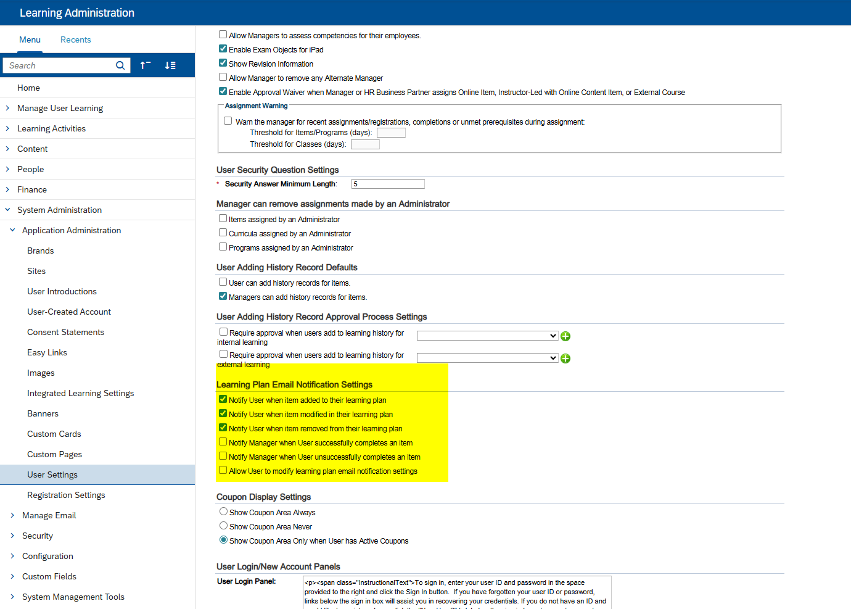Open Integrated Learning Settings page
This screenshot has width=851, height=609.
coord(80,393)
